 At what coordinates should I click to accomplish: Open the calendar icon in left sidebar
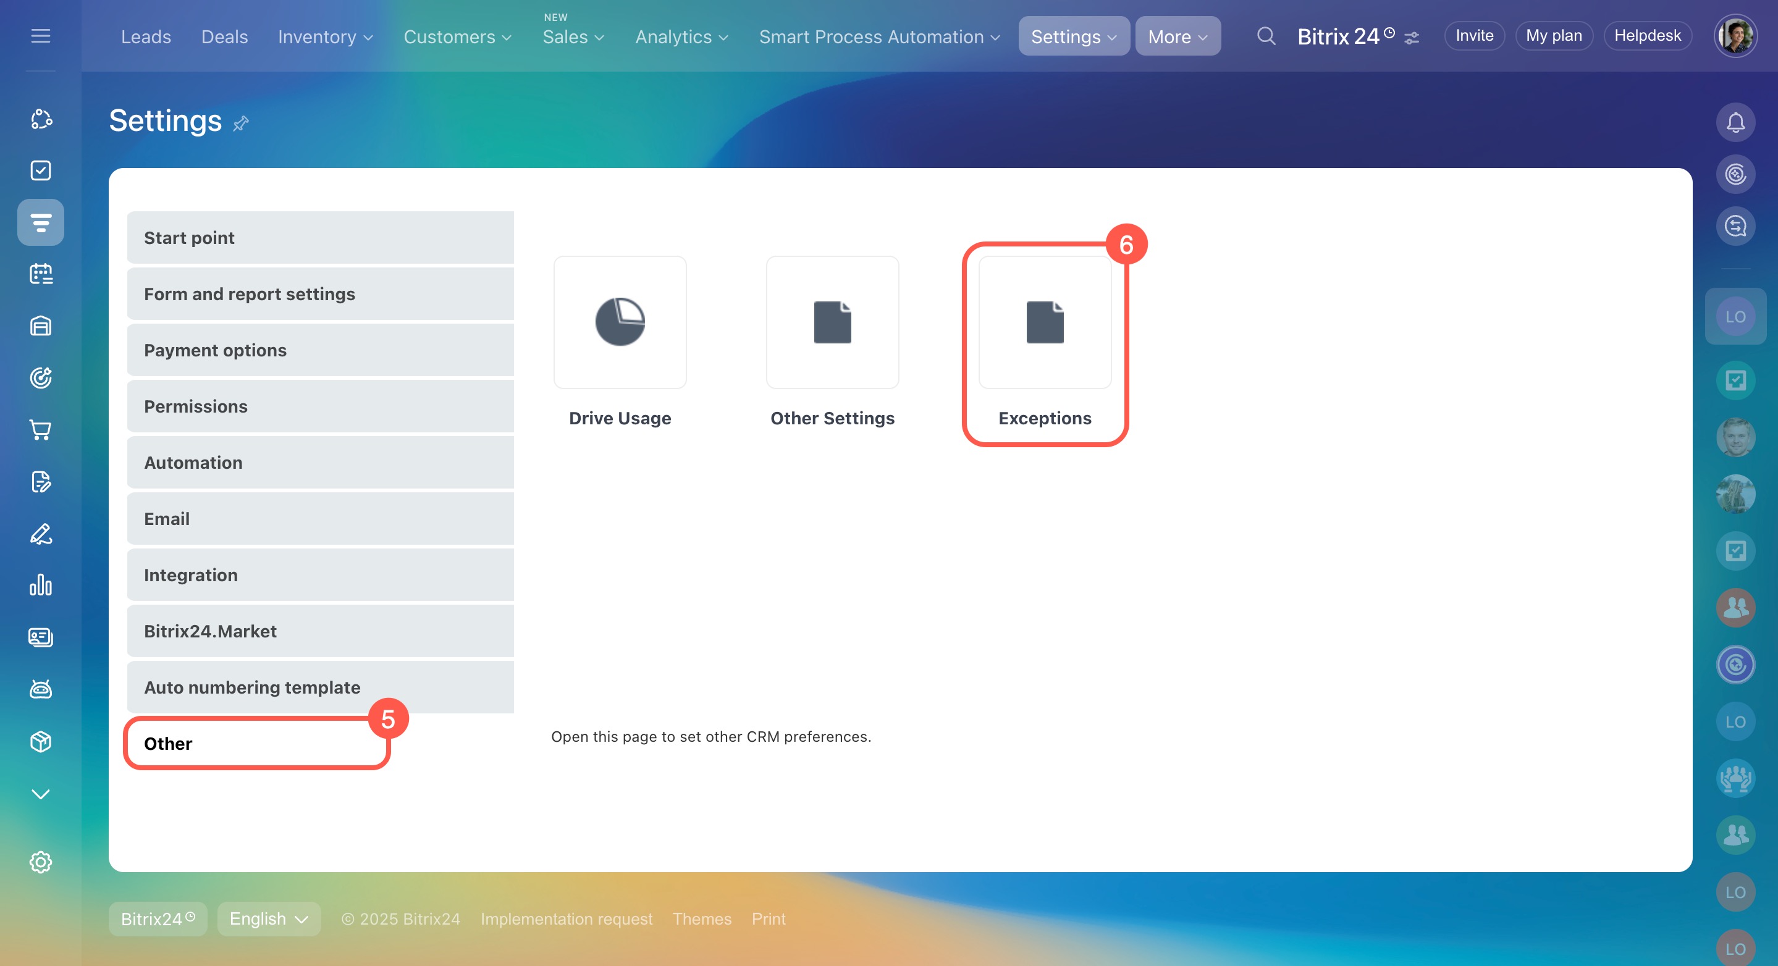[x=41, y=274]
